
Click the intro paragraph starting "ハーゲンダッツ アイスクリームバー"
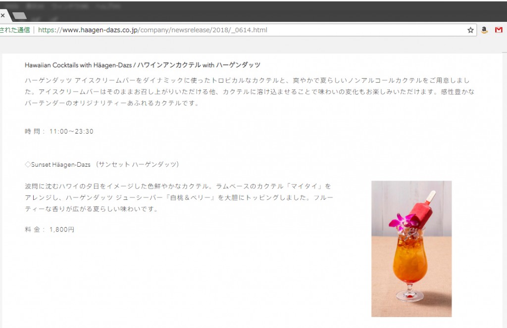[x=250, y=92]
